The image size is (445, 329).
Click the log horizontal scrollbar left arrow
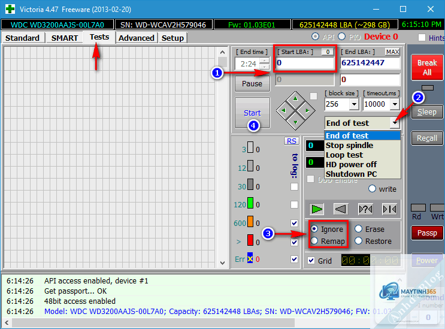(7, 323)
